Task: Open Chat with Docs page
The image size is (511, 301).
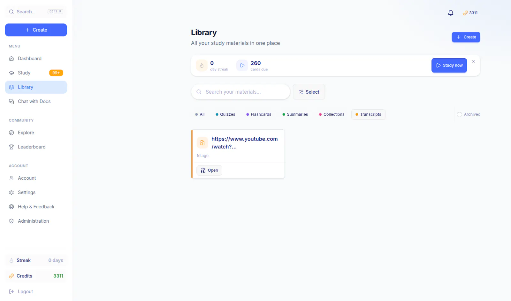Action: point(36,102)
